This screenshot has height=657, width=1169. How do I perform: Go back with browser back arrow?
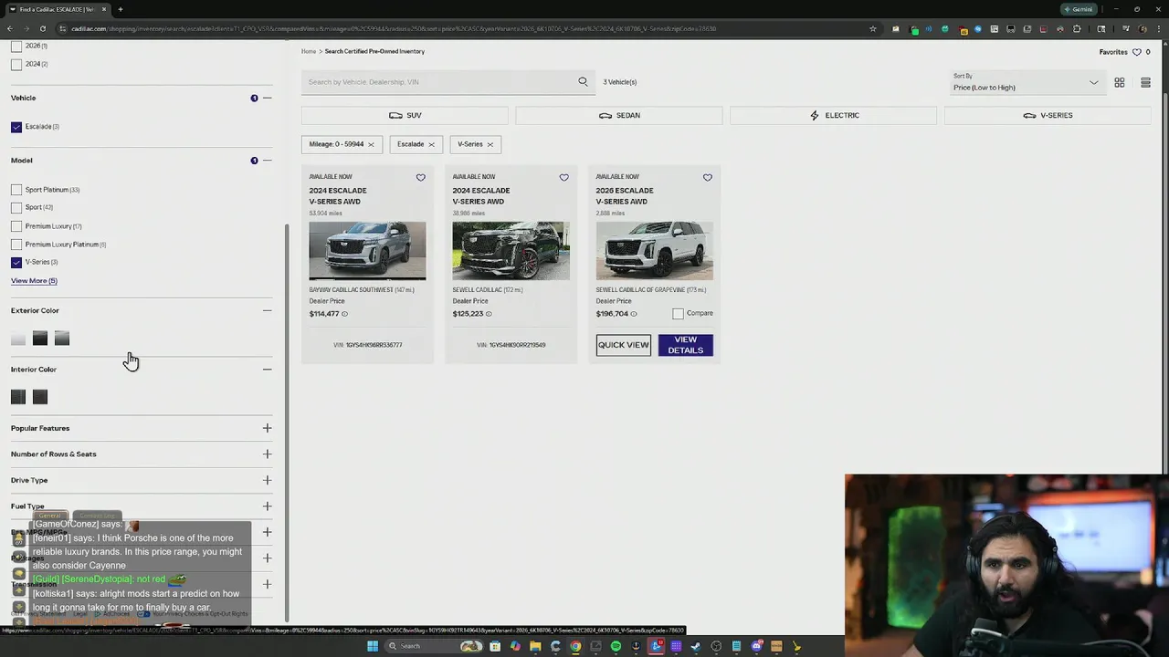(x=11, y=28)
